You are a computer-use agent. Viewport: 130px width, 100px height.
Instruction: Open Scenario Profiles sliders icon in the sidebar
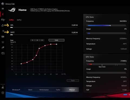point(3,42)
